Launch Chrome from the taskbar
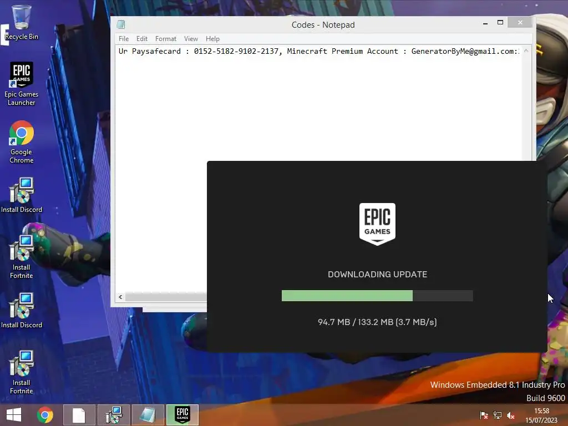The height and width of the screenshot is (426, 568). pyautogui.click(x=45, y=415)
